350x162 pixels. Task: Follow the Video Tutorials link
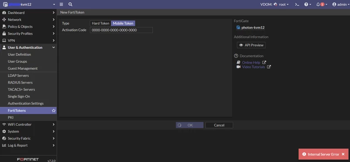254,67
